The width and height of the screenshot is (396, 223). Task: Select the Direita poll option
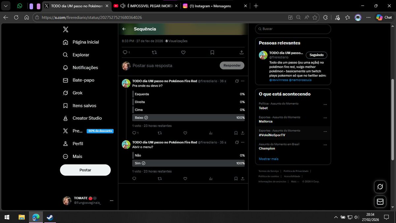pos(188,102)
